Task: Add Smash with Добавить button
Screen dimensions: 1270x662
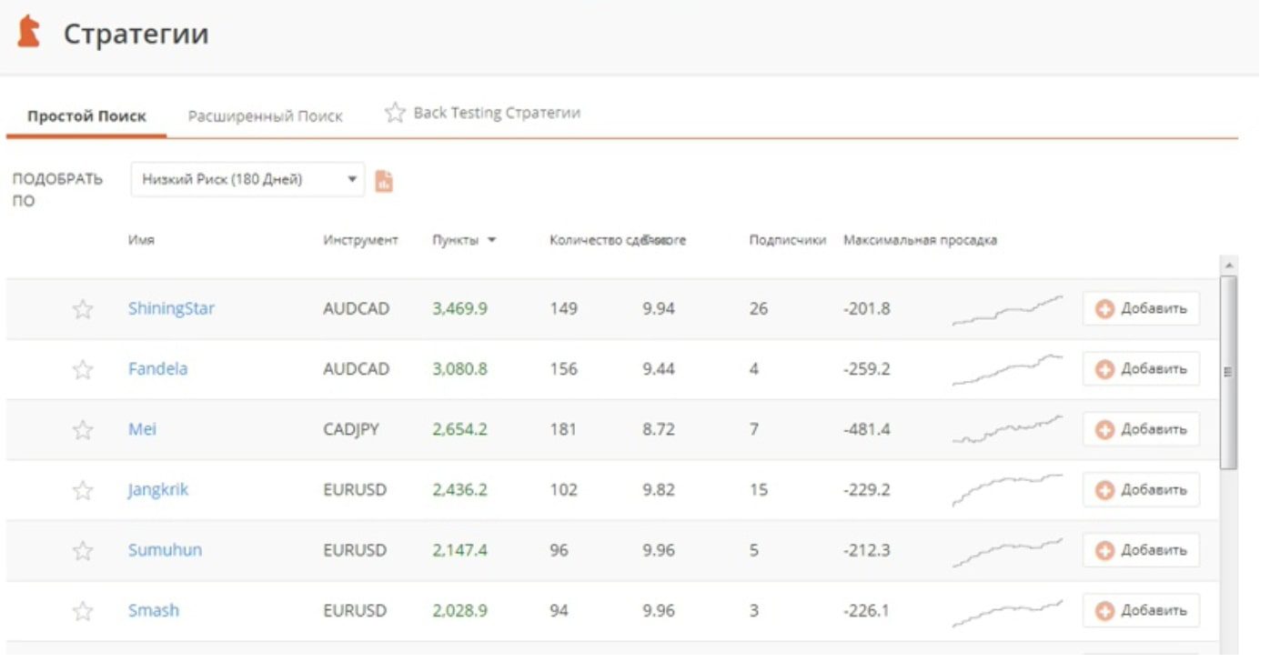Action: 1141,611
